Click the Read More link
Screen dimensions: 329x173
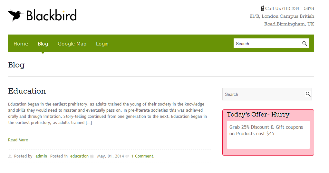pos(18,140)
